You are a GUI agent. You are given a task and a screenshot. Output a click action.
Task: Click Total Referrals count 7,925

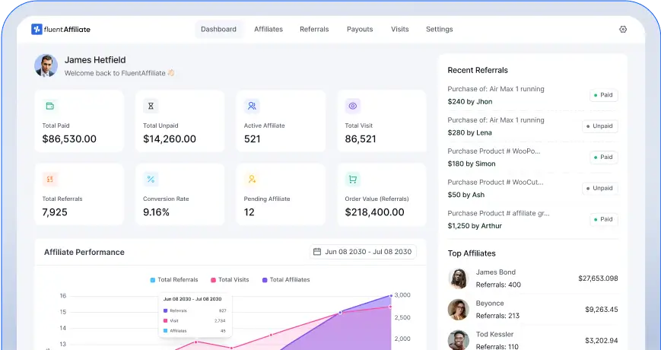[55, 212]
